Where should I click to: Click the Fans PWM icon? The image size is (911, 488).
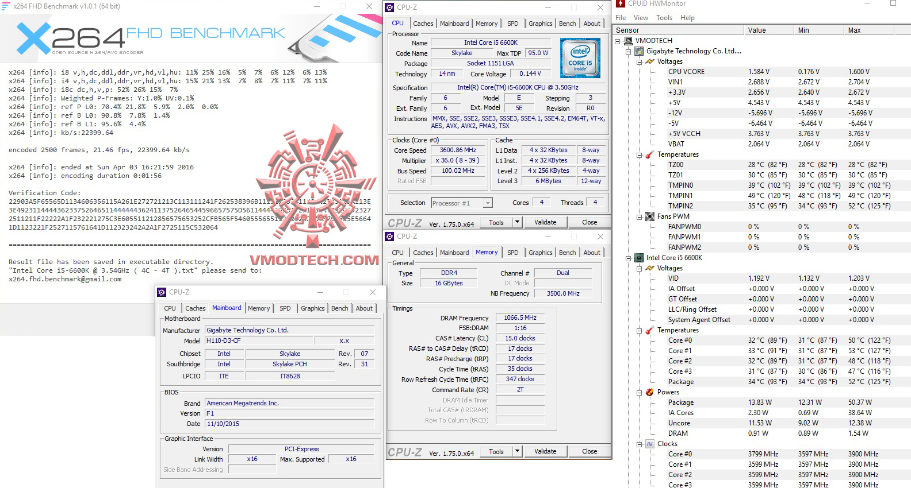click(x=650, y=216)
